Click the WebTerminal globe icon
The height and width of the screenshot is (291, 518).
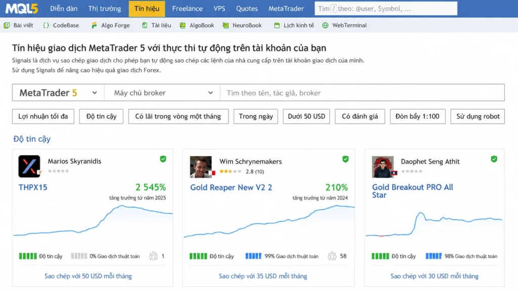(x=325, y=25)
